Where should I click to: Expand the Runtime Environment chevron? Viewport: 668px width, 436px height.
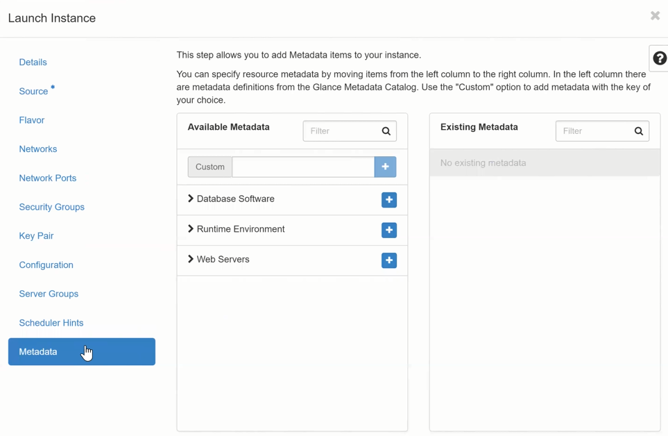pos(191,229)
